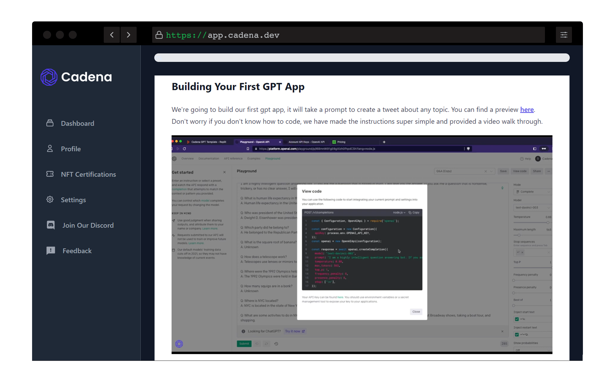
Task: Click the bookmark icon beside the video URL
Action: [248, 149]
